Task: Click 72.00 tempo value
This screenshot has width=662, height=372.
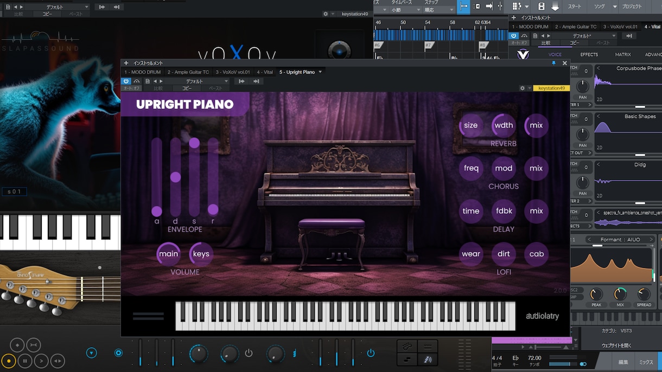Action: point(534,358)
